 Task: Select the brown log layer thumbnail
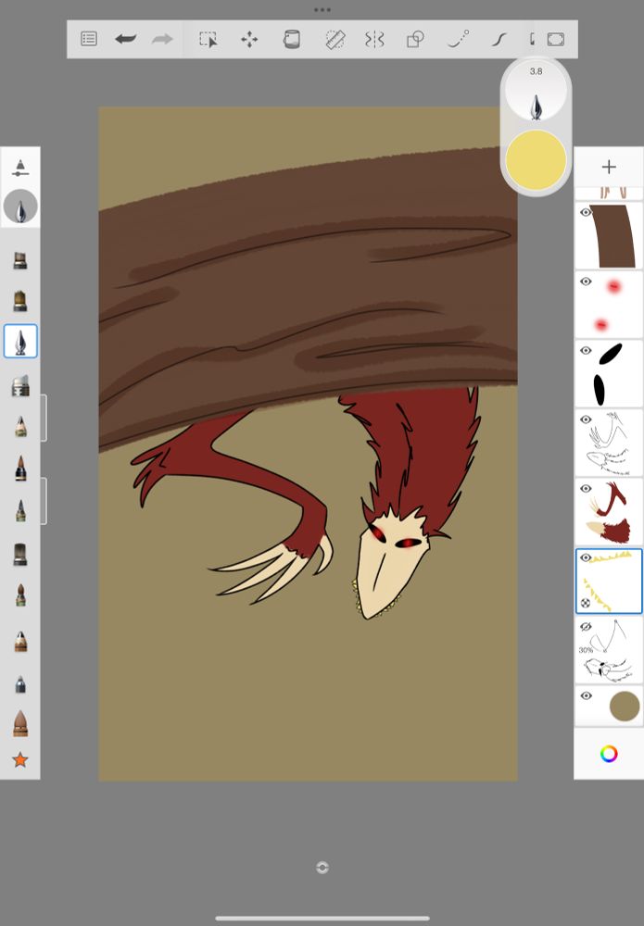point(609,235)
